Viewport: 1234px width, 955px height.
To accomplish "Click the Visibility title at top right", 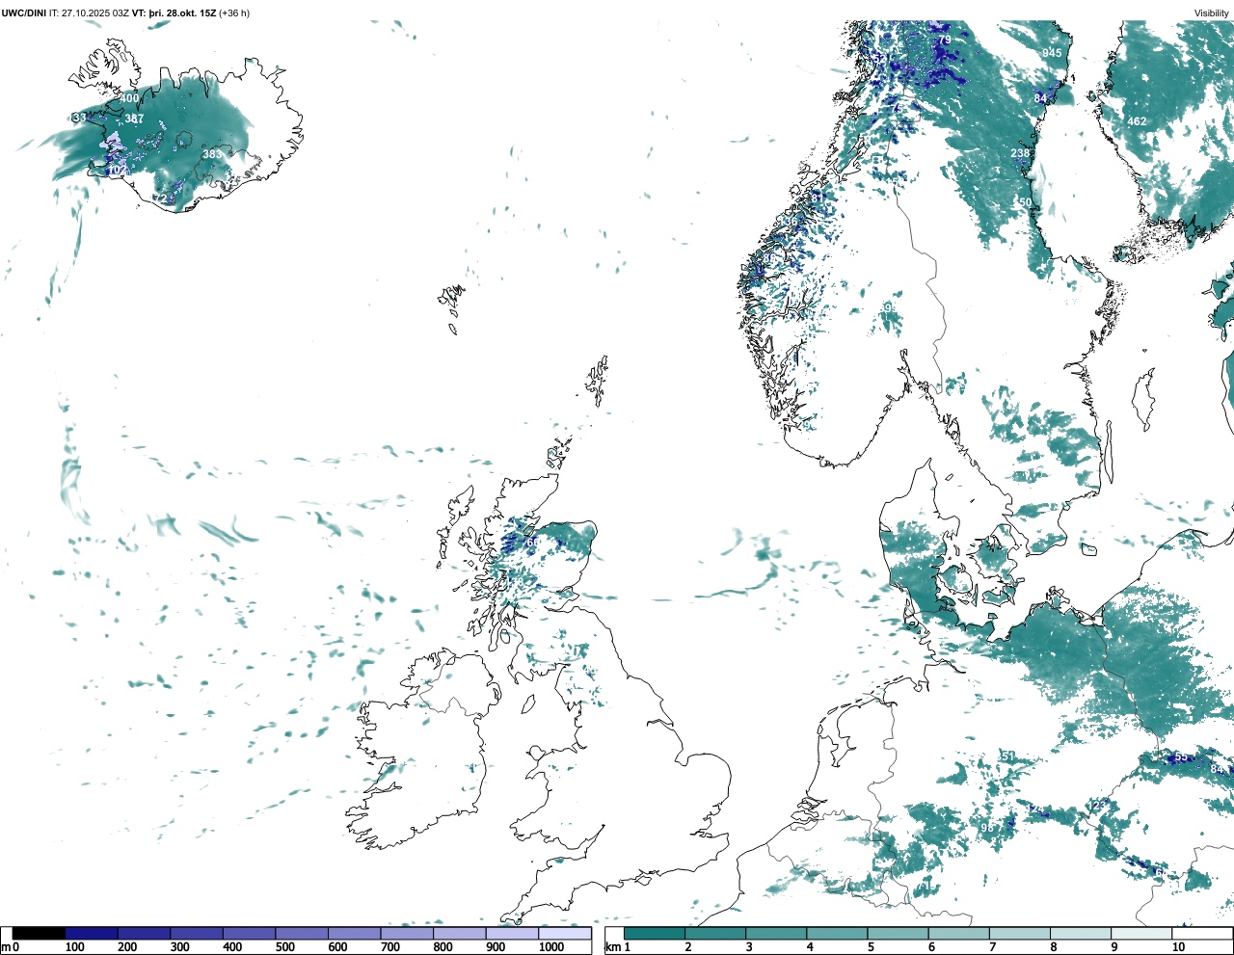I will pos(1212,13).
